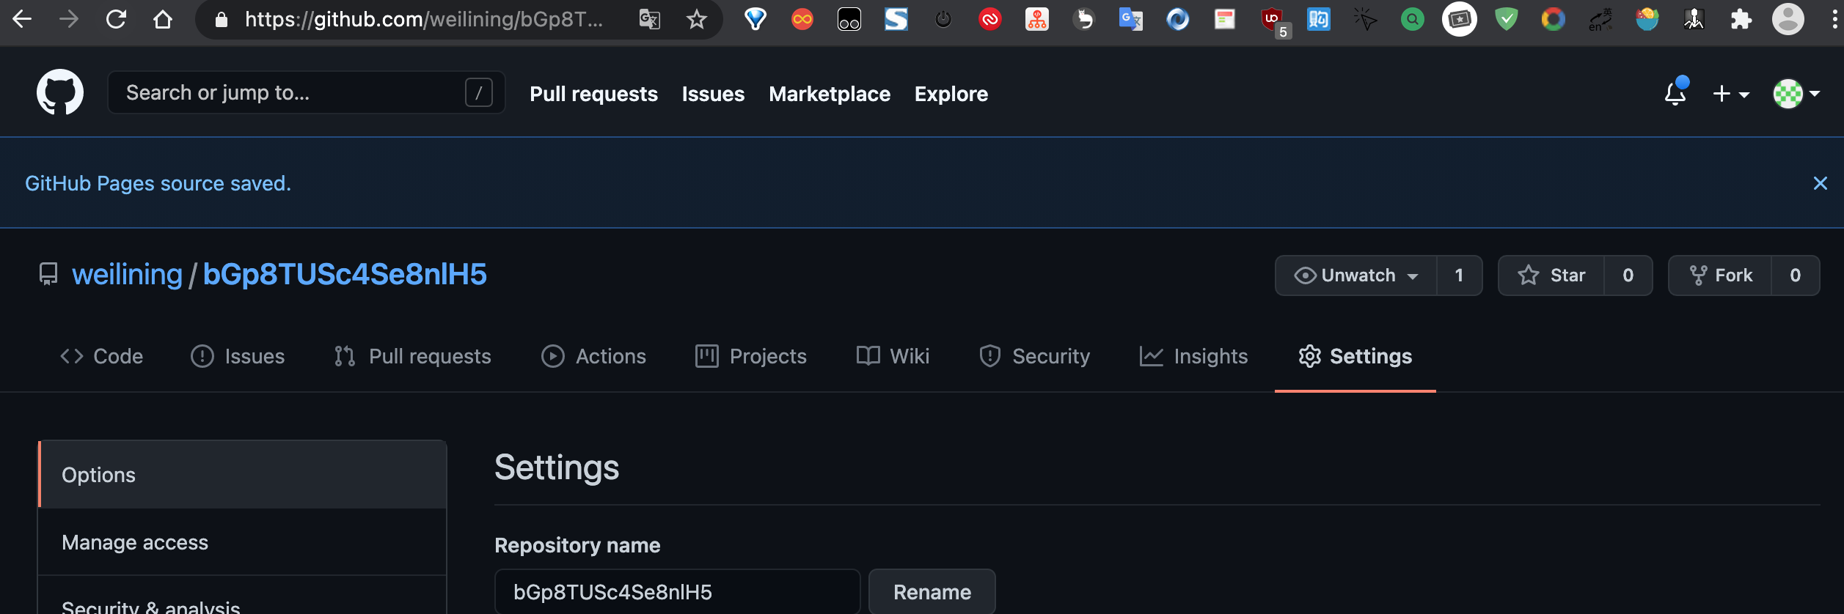The image size is (1844, 614).
Task: Reload the current page
Action: (116, 19)
